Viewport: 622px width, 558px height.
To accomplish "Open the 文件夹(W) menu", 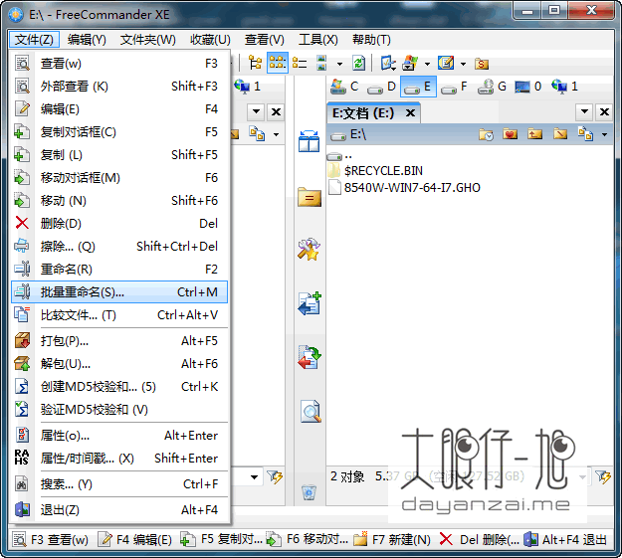I will coord(148,39).
